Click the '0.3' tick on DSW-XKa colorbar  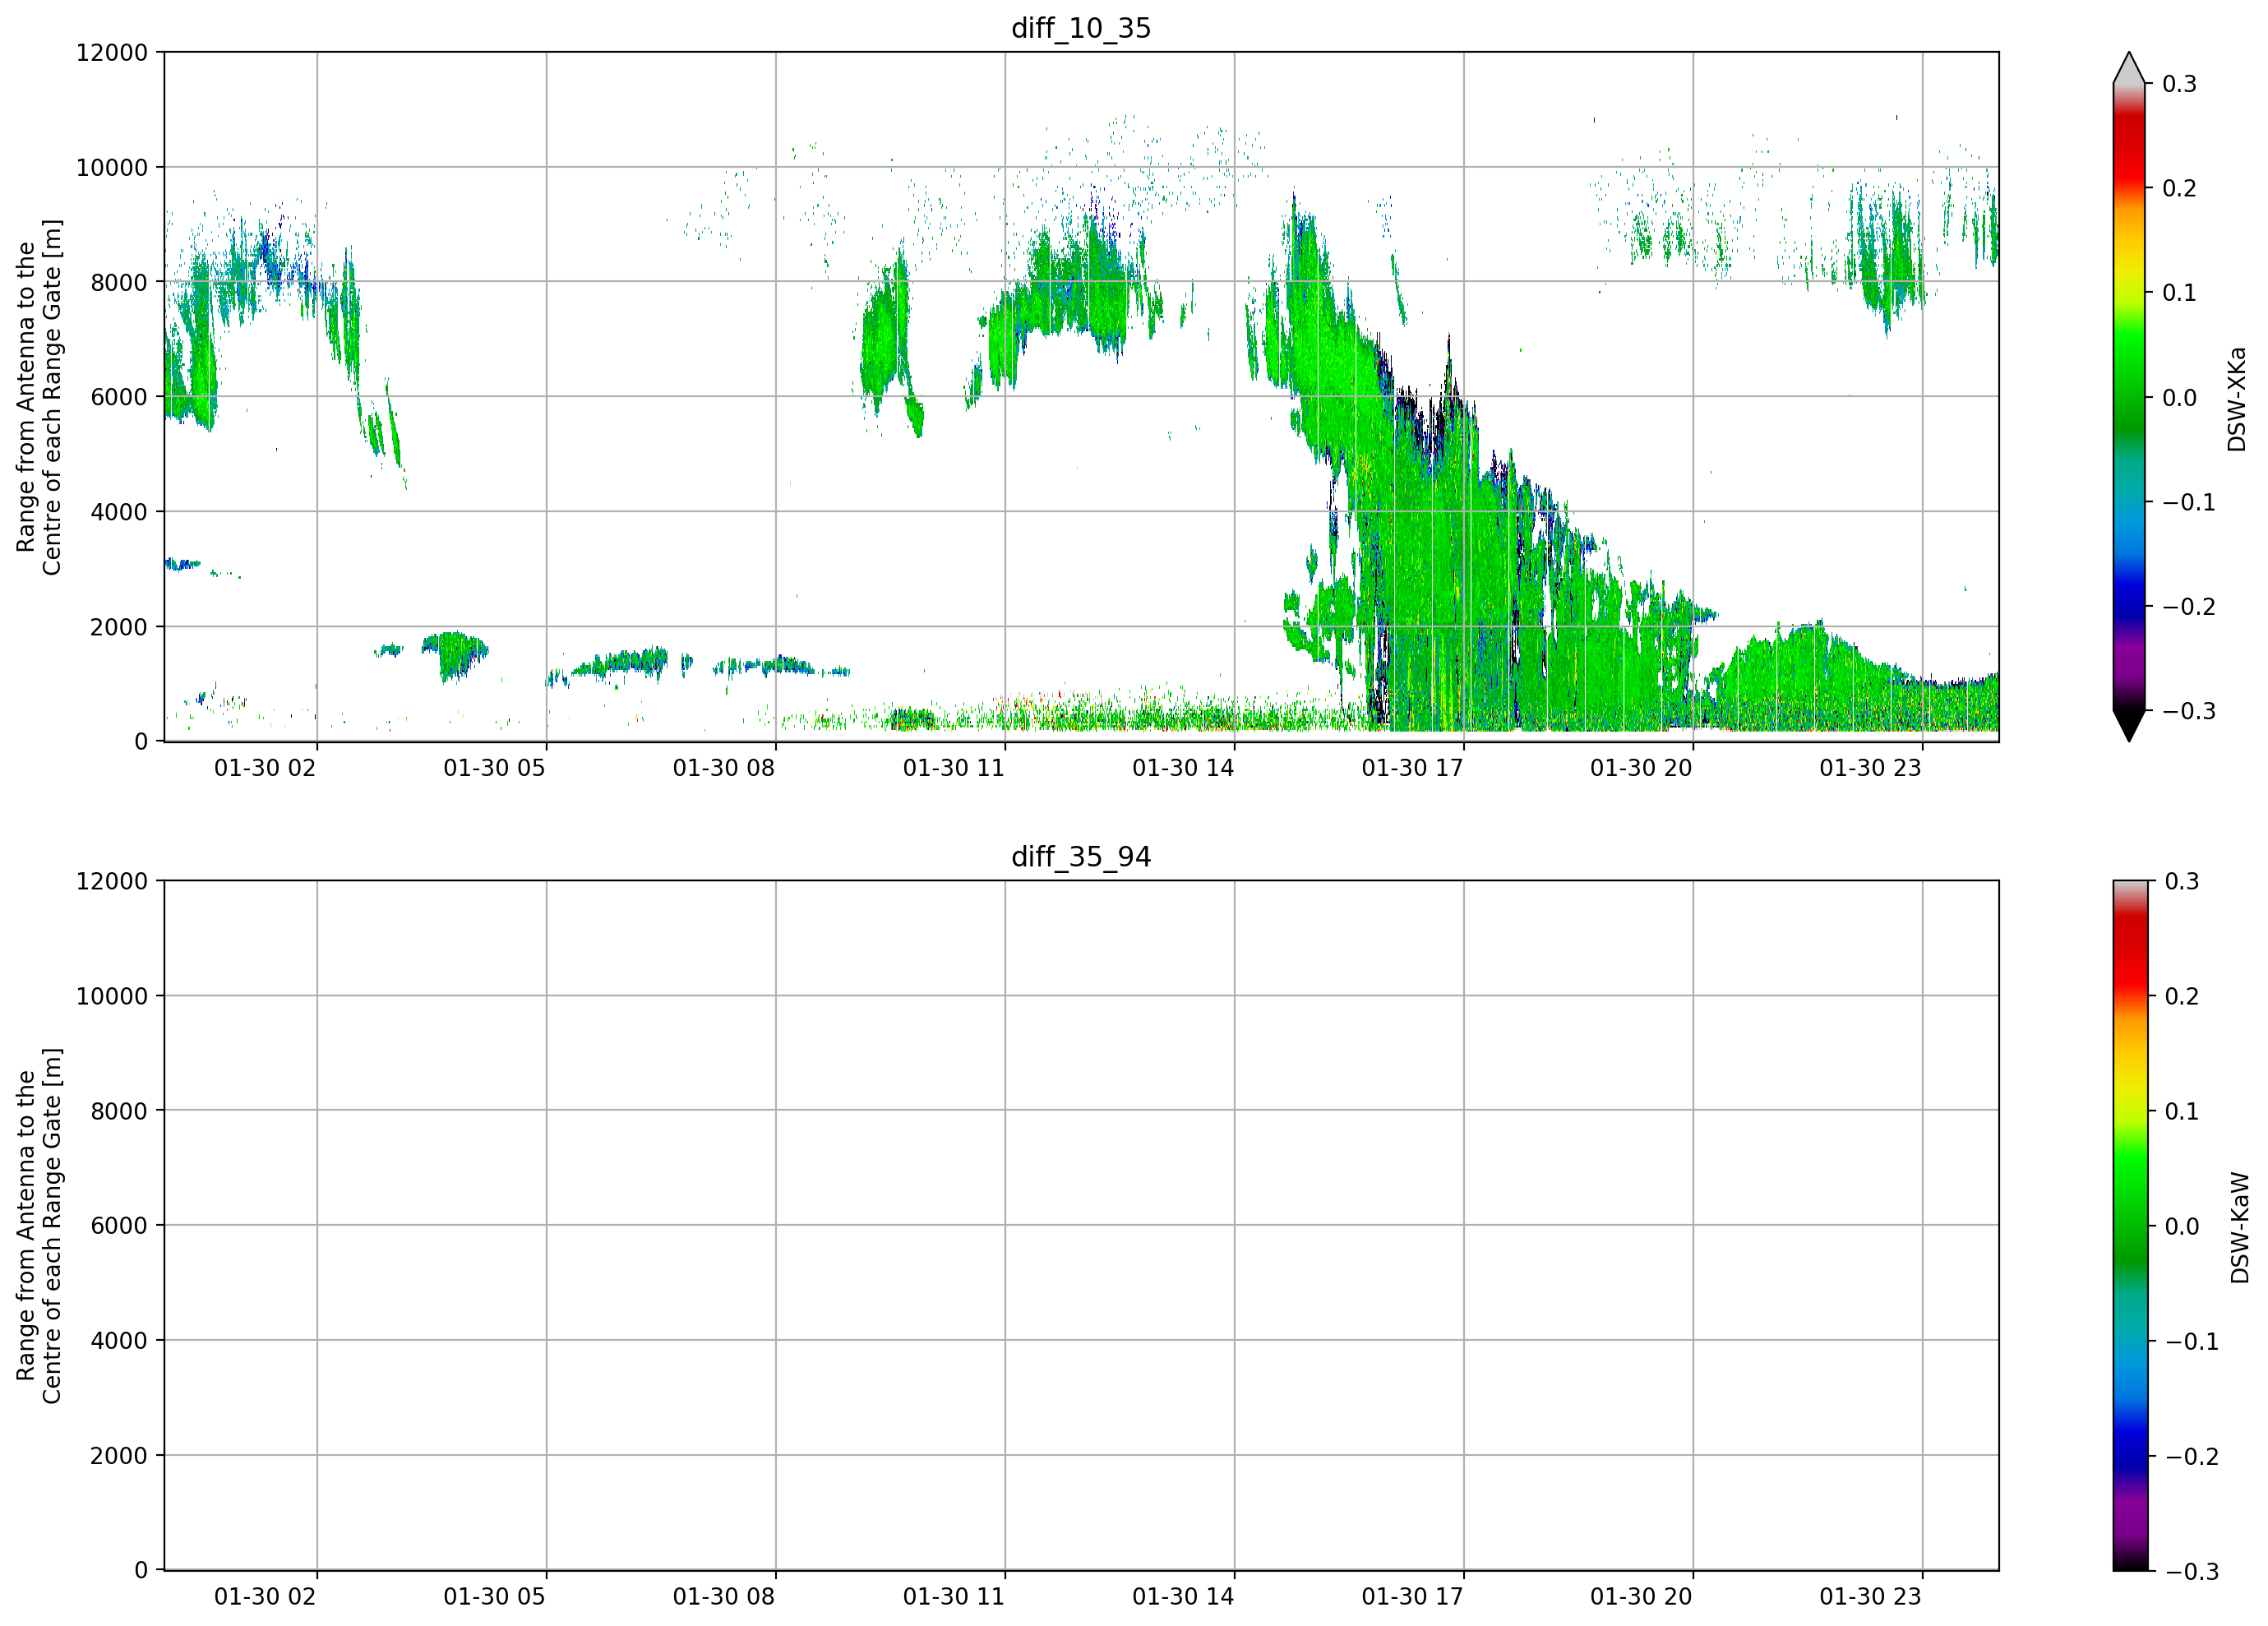(x=2179, y=84)
